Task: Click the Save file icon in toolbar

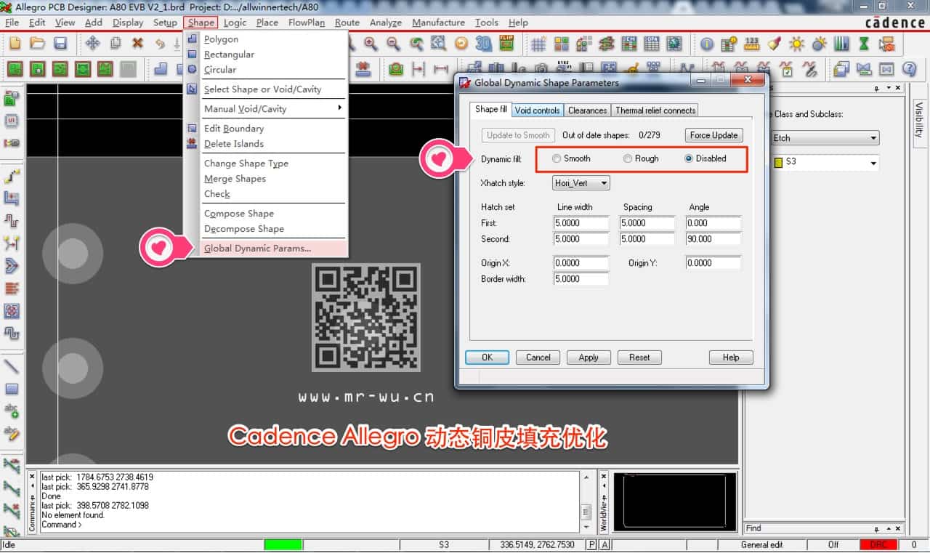Action: click(60, 44)
